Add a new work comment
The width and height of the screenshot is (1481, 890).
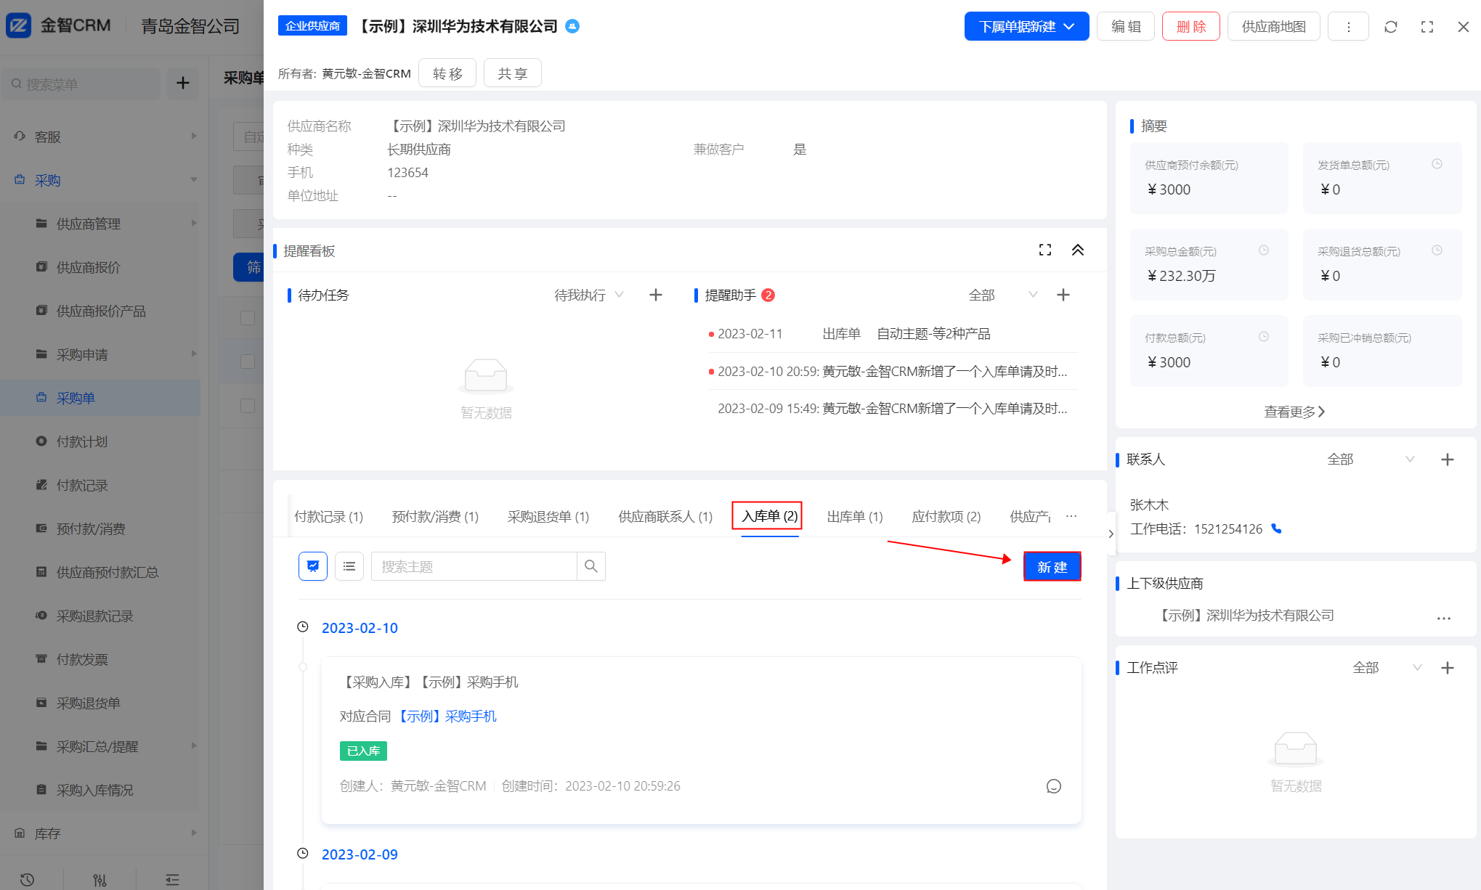(x=1447, y=668)
